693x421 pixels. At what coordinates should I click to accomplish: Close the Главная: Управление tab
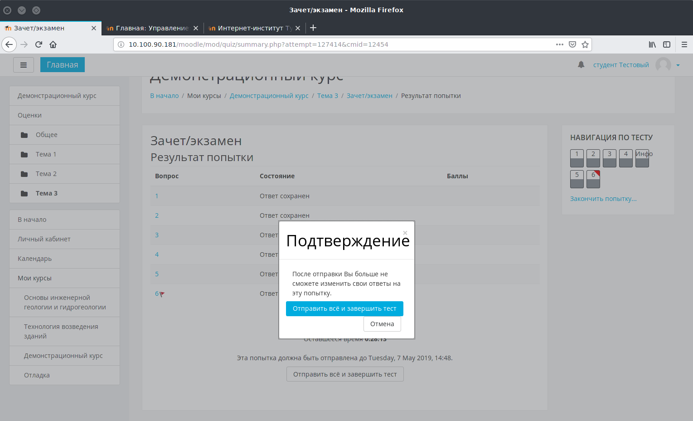196,28
